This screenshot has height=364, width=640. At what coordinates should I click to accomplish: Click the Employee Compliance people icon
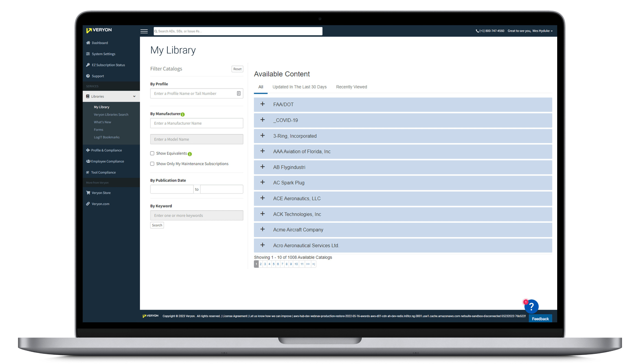point(88,161)
